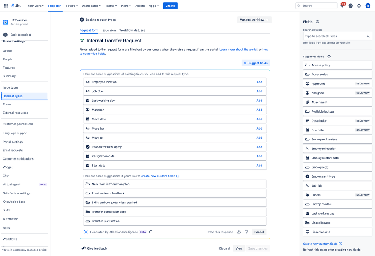Image resolution: width=375 pixels, height=256 pixels.
Task: Open the app switcher grid icon
Action: (6, 6)
